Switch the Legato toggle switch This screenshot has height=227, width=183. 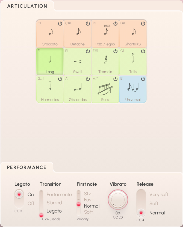[x=19, y=198]
